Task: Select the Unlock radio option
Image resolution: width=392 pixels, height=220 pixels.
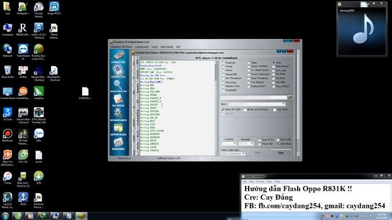Action: pos(227,70)
